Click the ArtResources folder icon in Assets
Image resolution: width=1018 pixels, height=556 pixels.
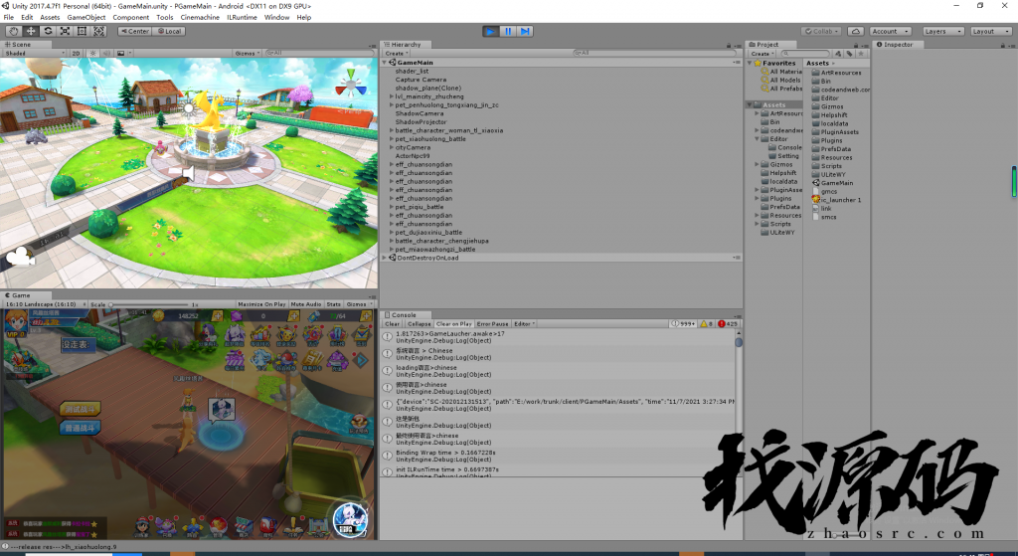tap(815, 73)
